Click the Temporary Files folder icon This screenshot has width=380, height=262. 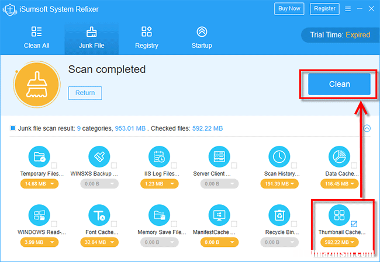pyautogui.click(x=39, y=157)
